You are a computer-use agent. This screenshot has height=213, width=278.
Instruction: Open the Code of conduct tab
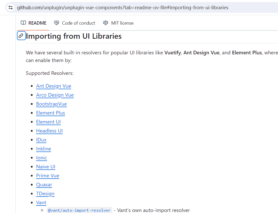(x=75, y=23)
